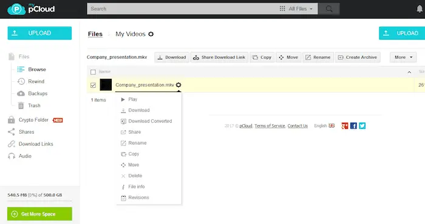The image size is (425, 224).
Task: Click the Facebook icon in the footer
Action: coord(353,126)
